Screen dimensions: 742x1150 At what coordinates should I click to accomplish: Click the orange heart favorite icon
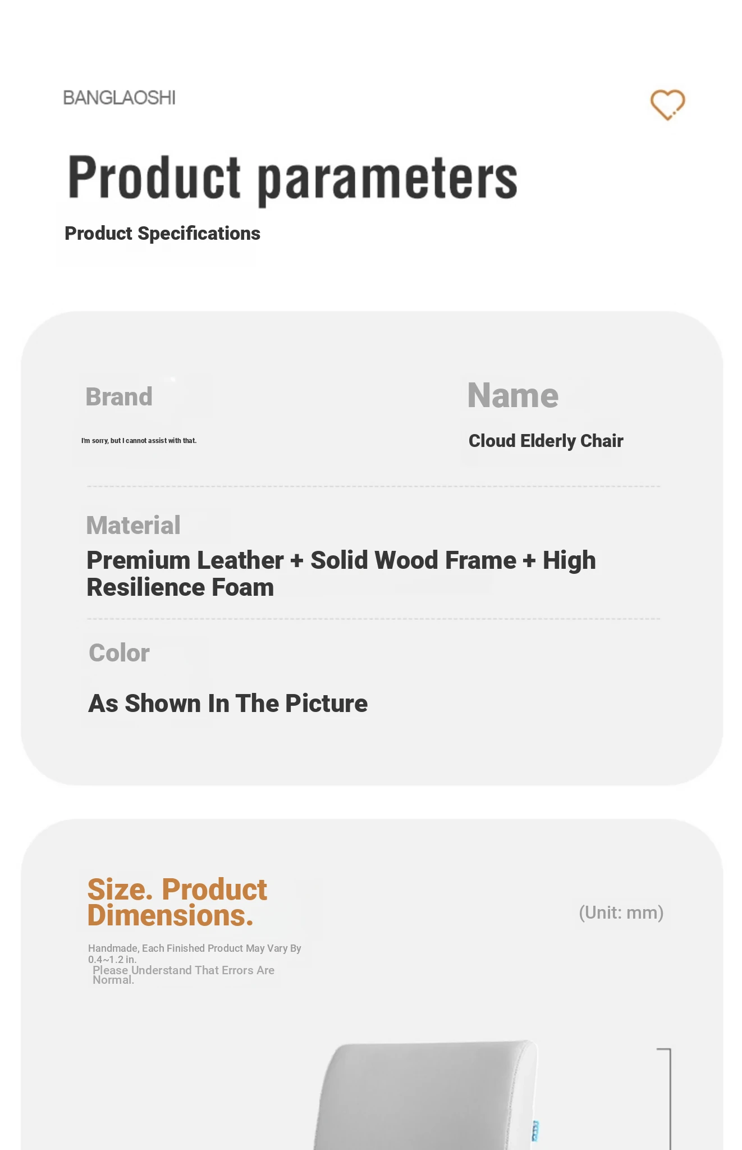(667, 104)
